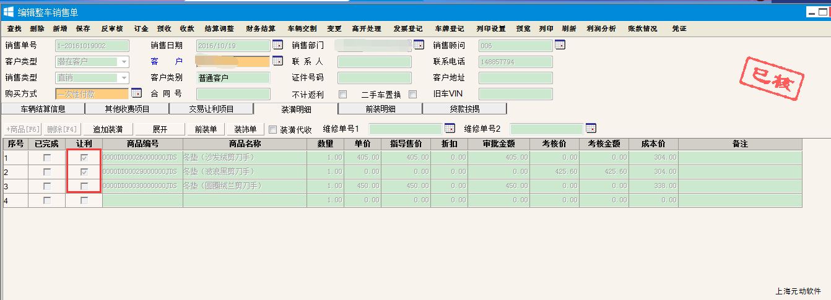Click 利润分析 in the top menu
Image resolution: width=831 pixels, height=300 pixels.
pos(601,28)
